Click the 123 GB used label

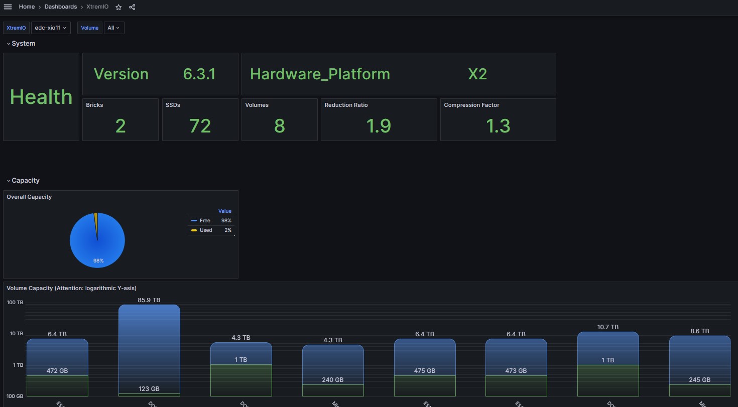coord(149,389)
